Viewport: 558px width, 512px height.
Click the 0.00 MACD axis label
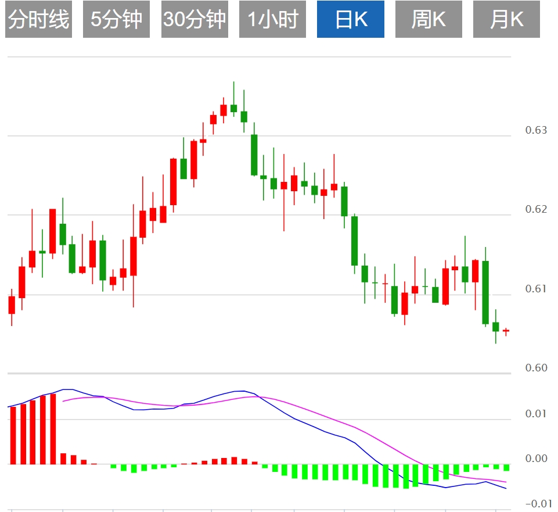pos(536,459)
